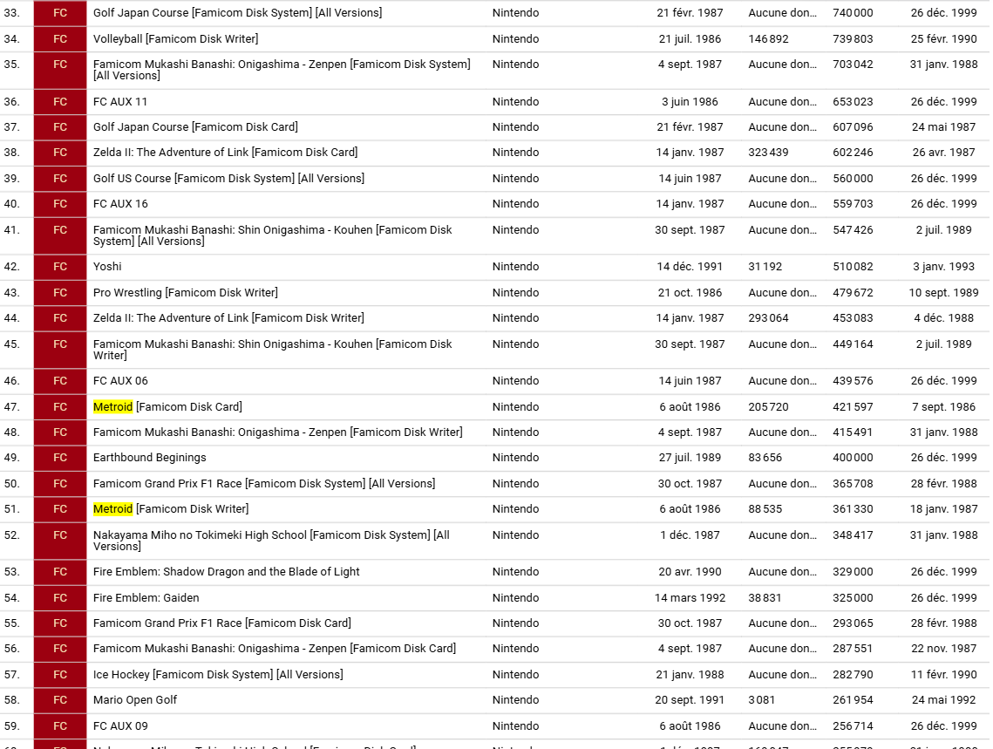
Task: Click total 400 000 in Earthbound row
Action: [853, 457]
